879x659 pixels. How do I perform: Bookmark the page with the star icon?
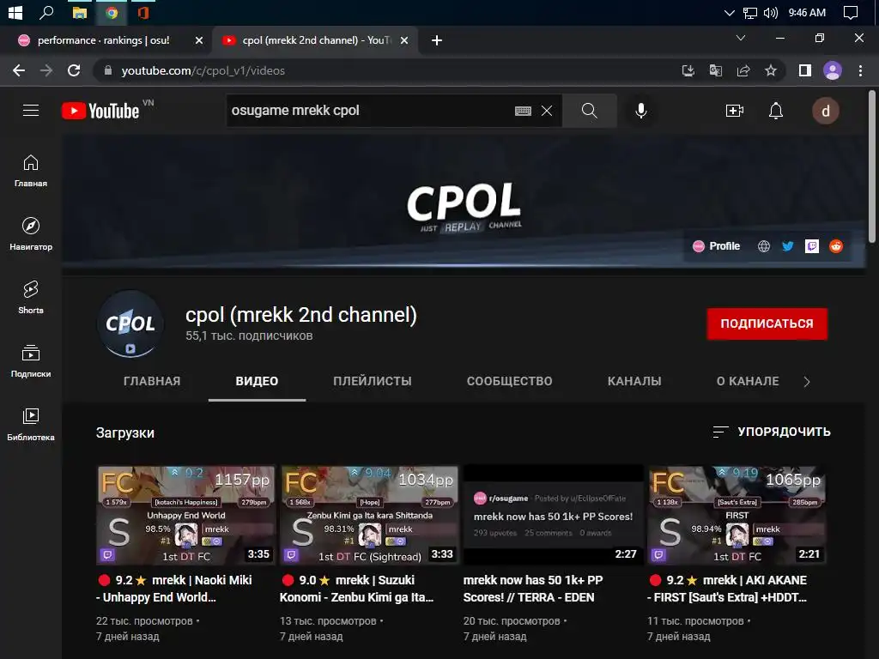click(771, 70)
